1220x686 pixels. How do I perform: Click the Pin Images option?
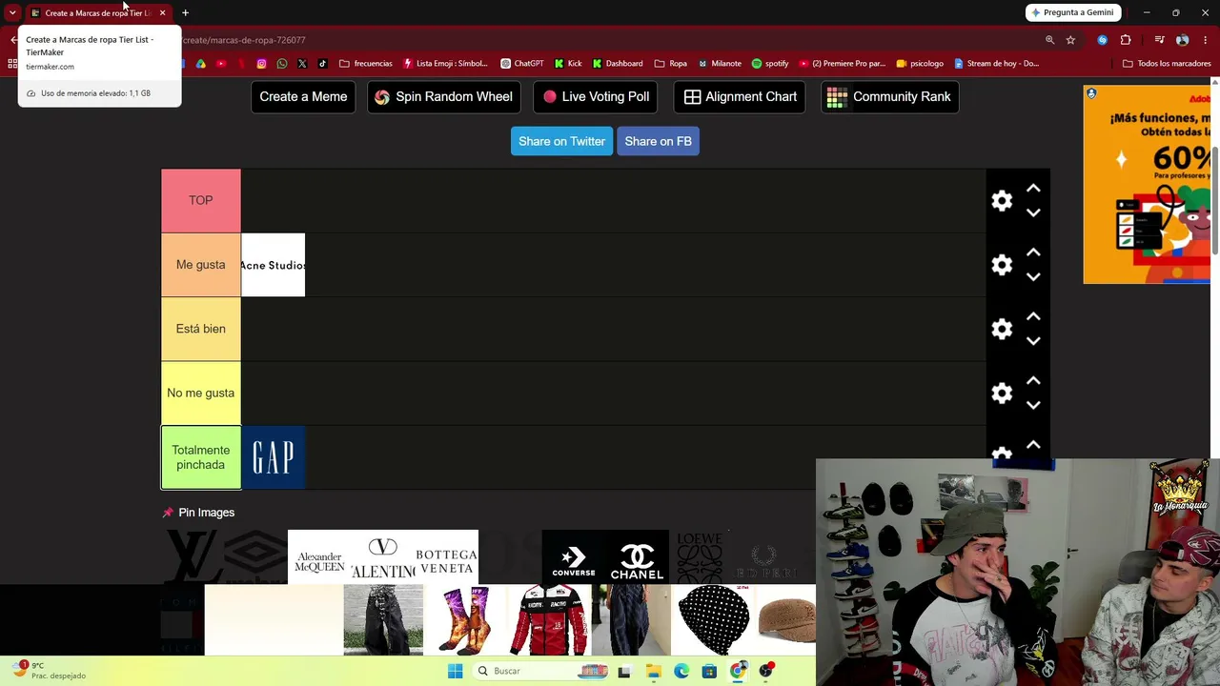click(198, 513)
